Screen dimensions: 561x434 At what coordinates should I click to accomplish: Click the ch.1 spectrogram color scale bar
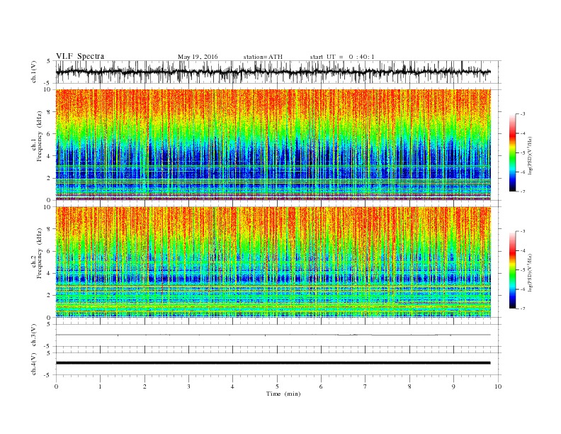tap(512, 152)
